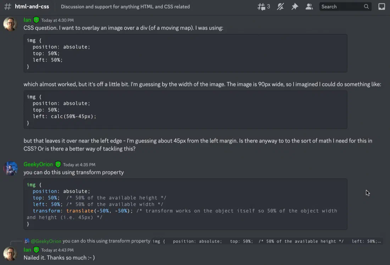Click the GeekyOrion username link
390x265 pixels.
[x=38, y=164]
